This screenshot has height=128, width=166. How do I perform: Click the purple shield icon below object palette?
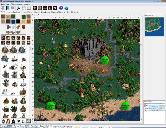pyautogui.click(x=3, y=121)
